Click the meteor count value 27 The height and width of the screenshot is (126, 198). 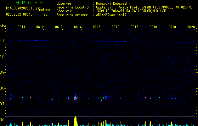pos(46,14)
